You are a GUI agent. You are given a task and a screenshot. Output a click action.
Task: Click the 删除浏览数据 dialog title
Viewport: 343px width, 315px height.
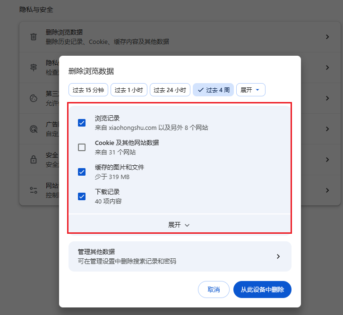click(x=91, y=71)
